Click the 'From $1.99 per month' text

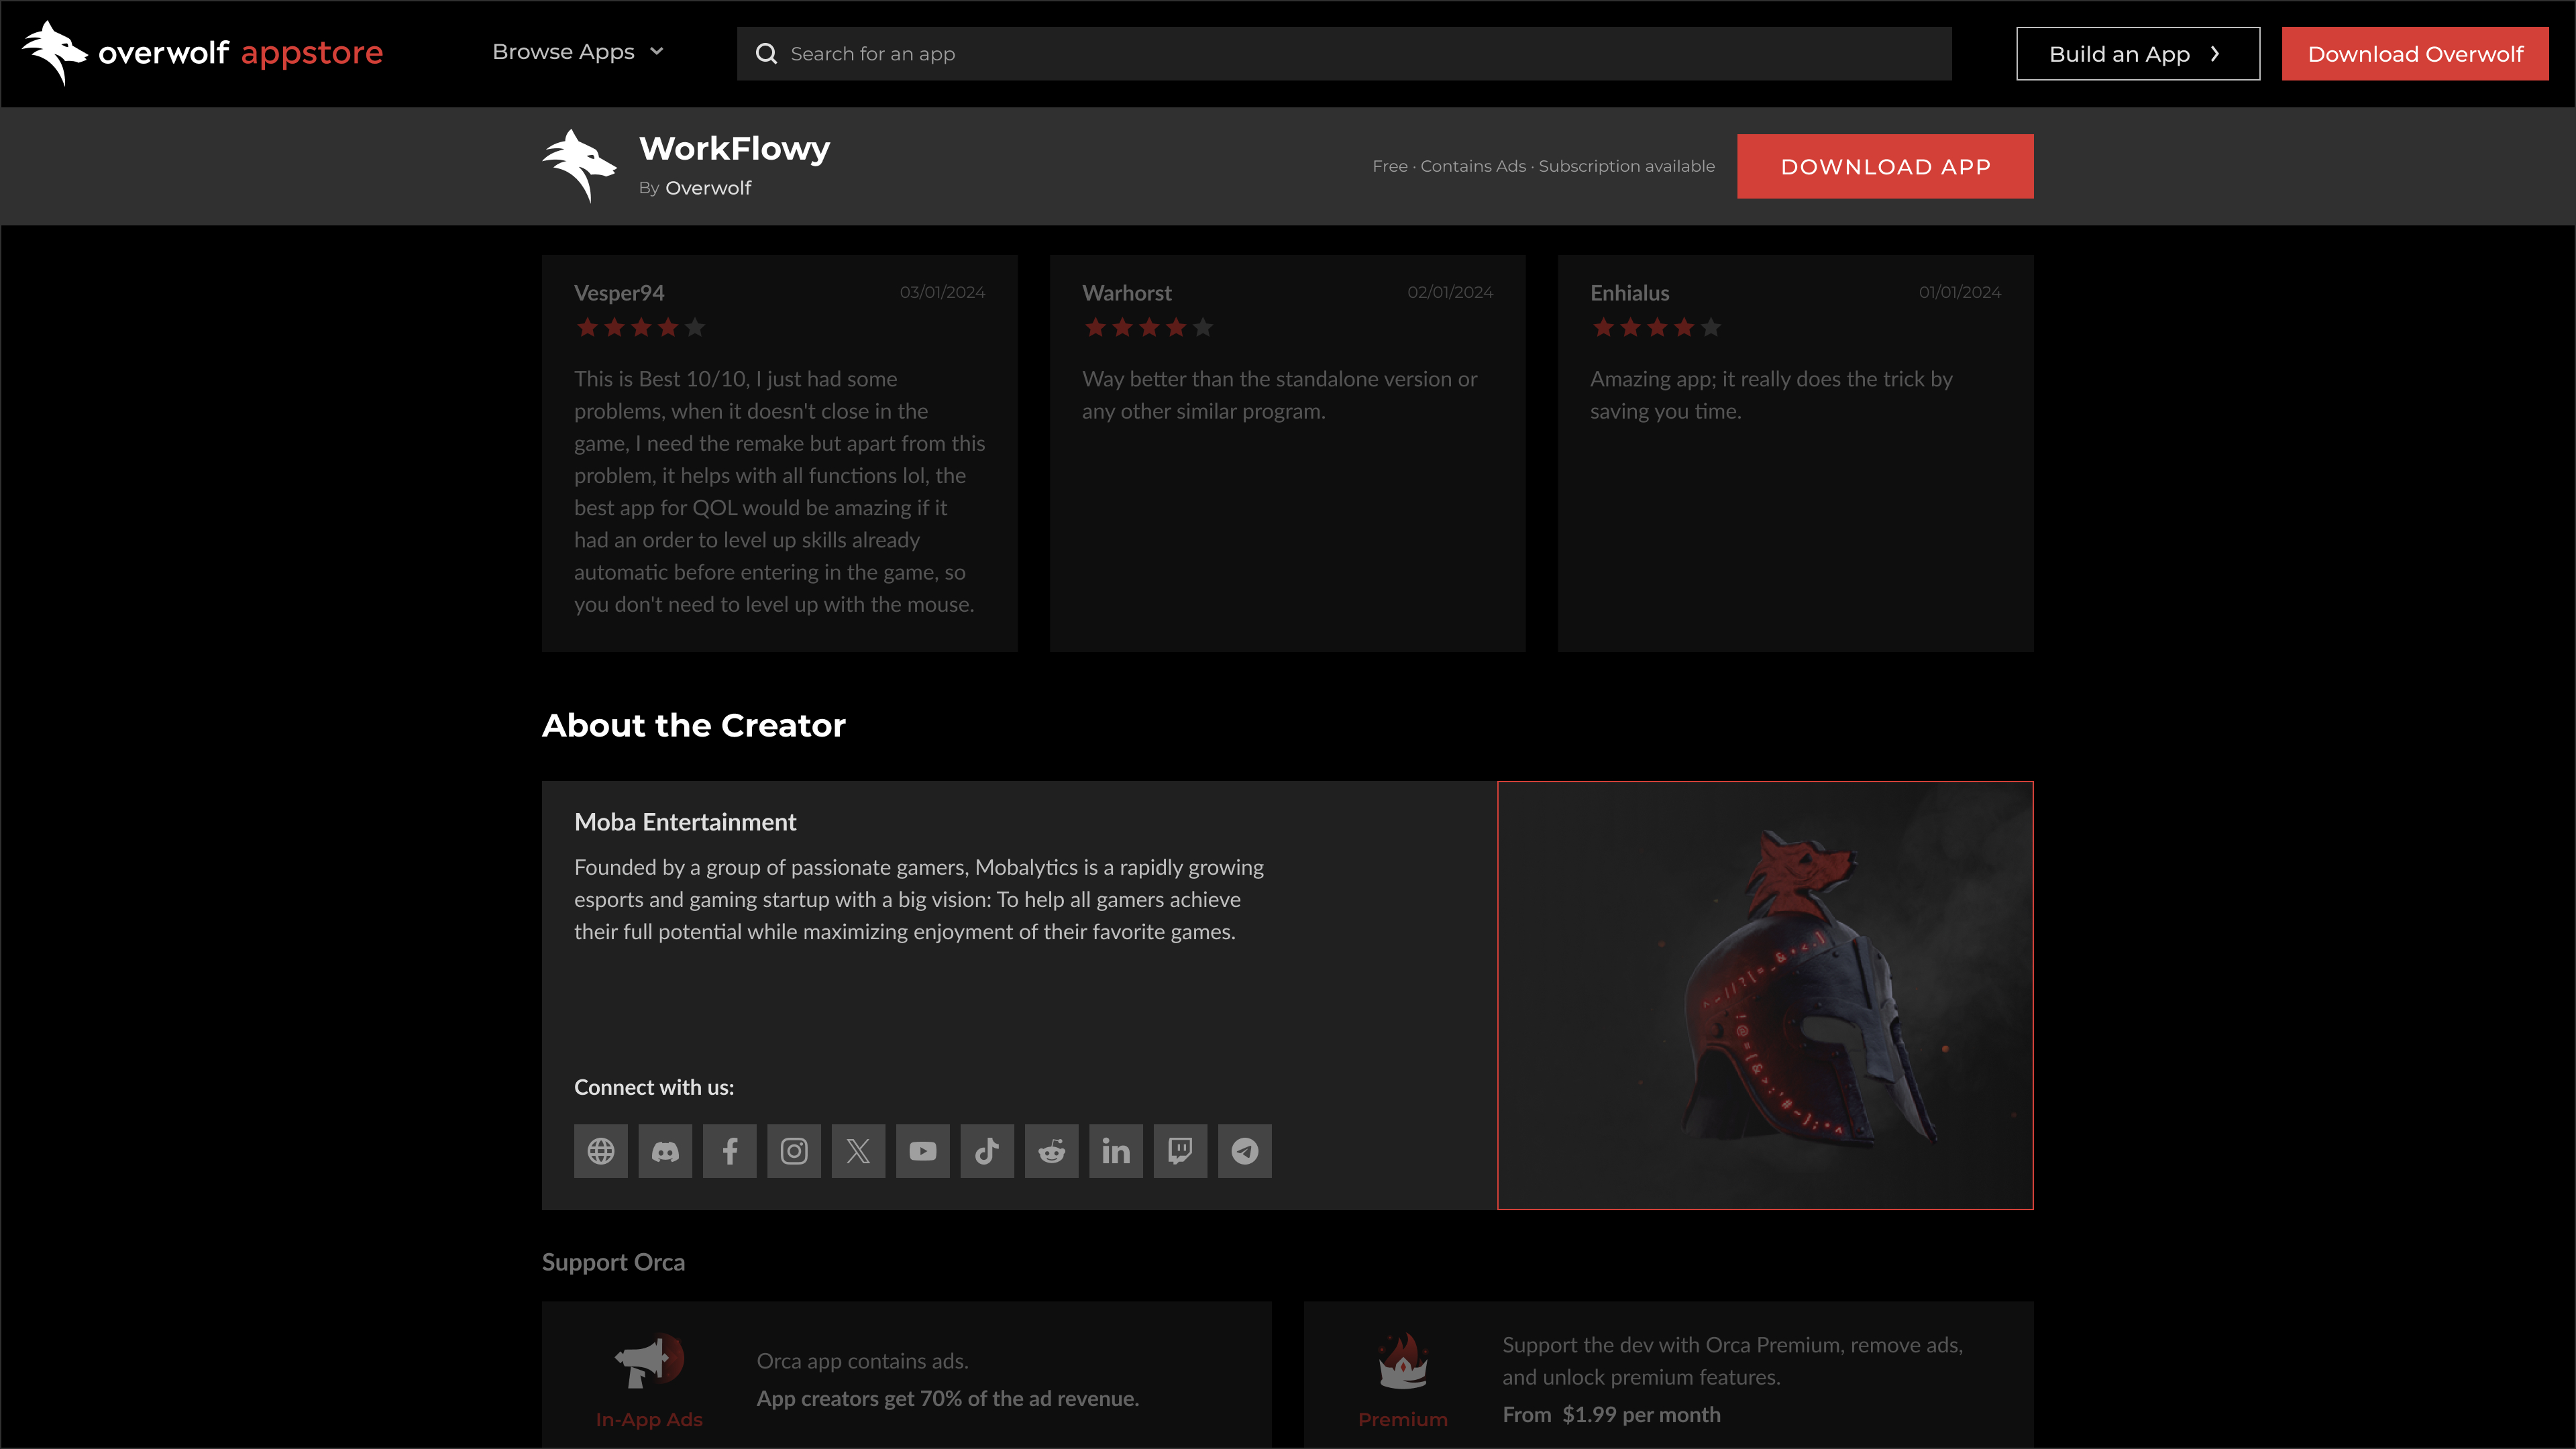(1612, 1415)
